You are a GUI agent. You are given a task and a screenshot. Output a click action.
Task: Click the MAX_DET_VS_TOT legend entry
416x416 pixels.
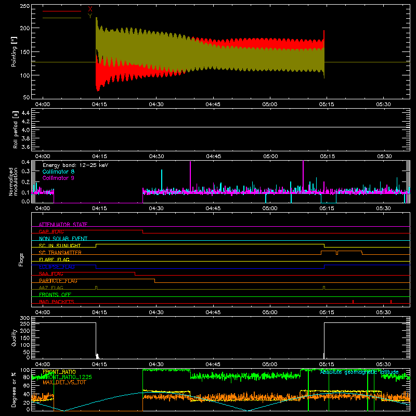click(64, 382)
